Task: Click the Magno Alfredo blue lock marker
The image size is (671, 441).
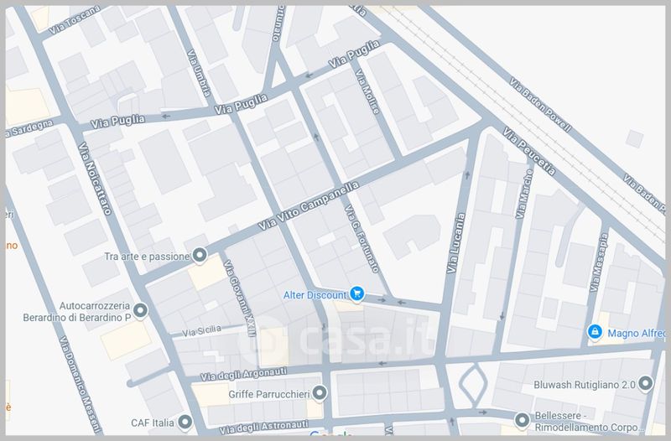Action: [595, 333]
